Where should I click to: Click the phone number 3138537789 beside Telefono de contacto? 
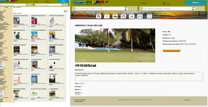tap(182, 41)
